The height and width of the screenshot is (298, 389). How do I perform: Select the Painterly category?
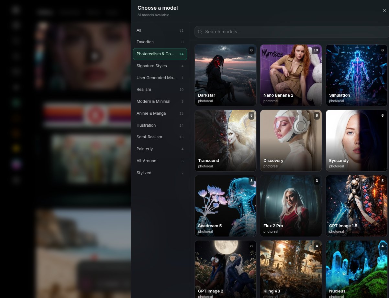160,149
